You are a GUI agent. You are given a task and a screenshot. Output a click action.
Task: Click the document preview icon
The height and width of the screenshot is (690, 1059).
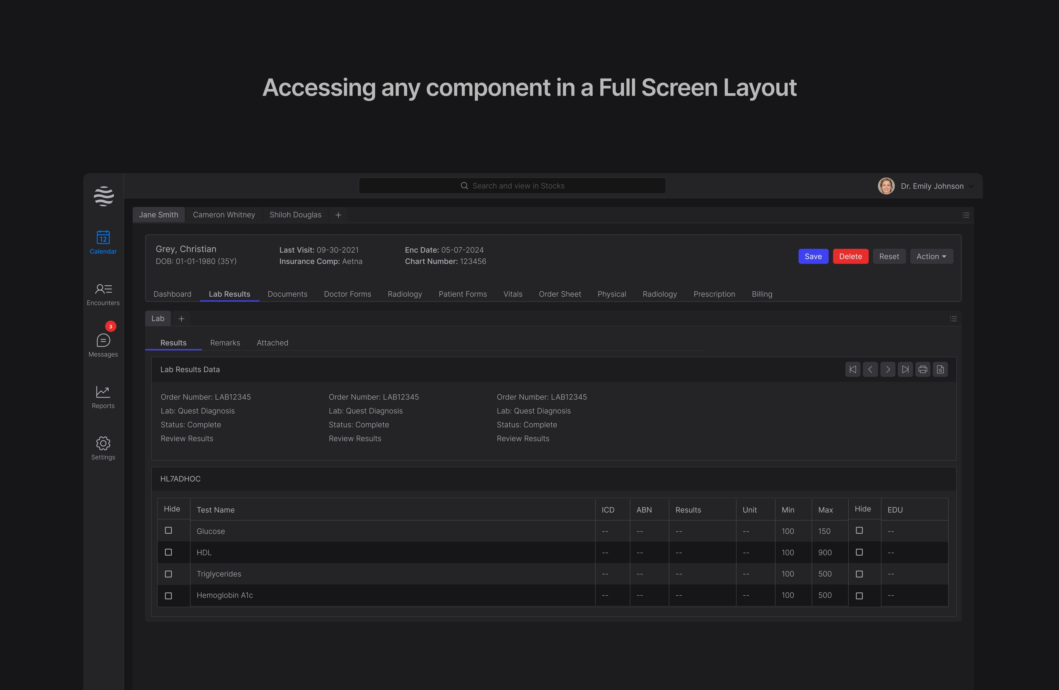940,369
